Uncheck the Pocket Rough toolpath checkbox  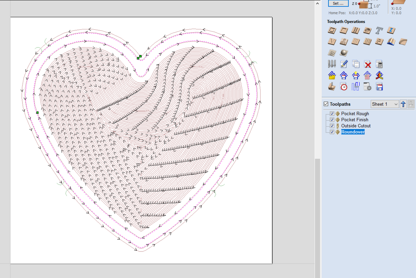[x=332, y=114]
